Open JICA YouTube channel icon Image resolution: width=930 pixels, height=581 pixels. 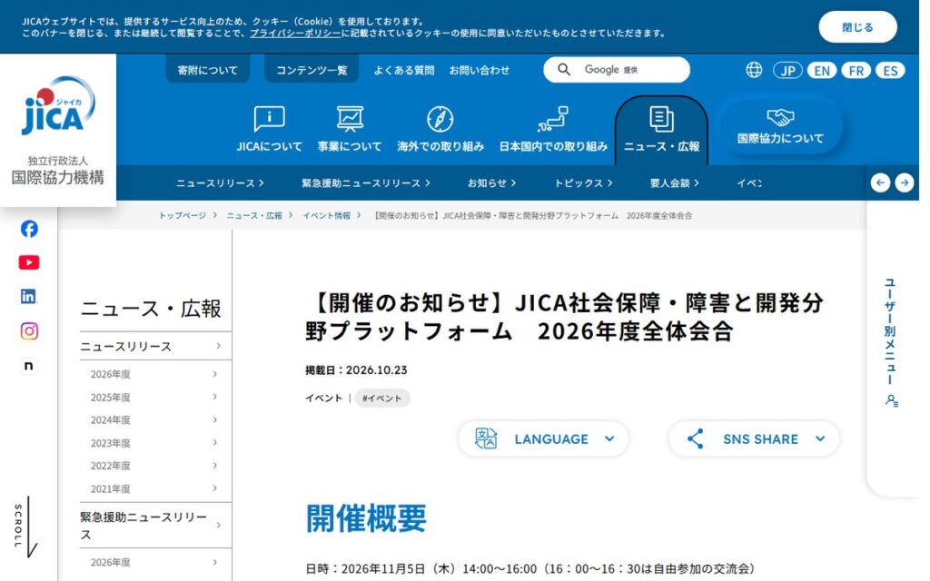(29, 262)
